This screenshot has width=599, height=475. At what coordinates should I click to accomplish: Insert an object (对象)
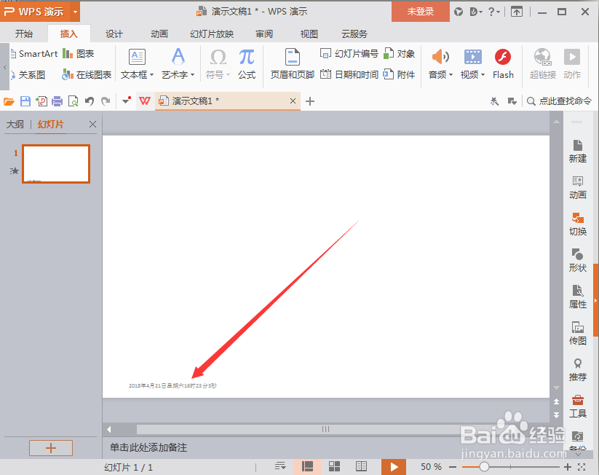coord(399,54)
